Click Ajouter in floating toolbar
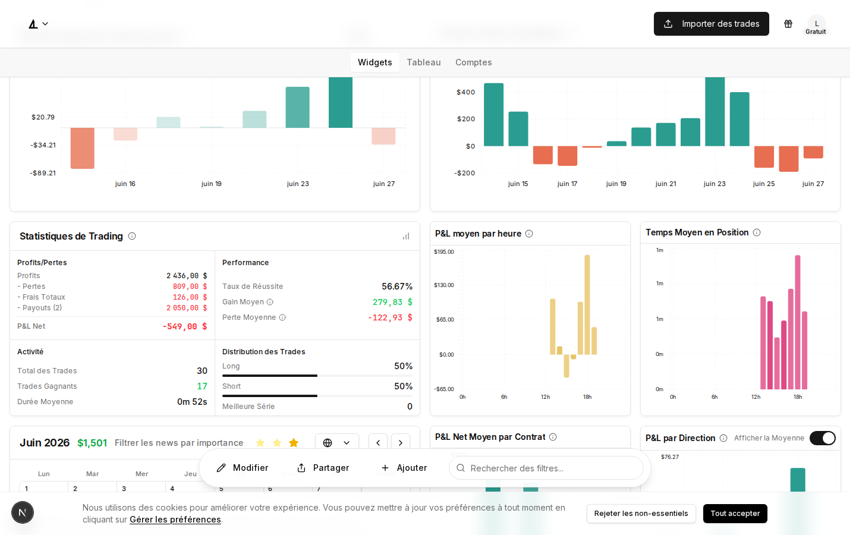This screenshot has width=856, height=535. click(x=404, y=468)
